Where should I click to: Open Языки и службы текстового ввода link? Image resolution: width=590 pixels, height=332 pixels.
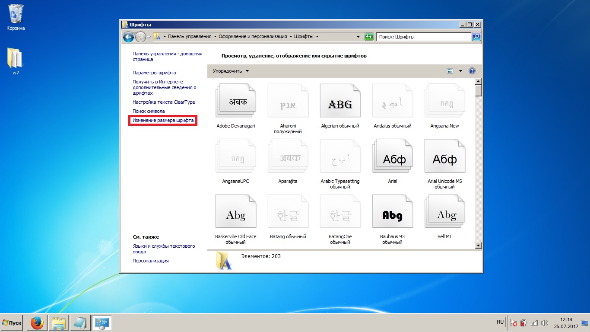click(164, 249)
